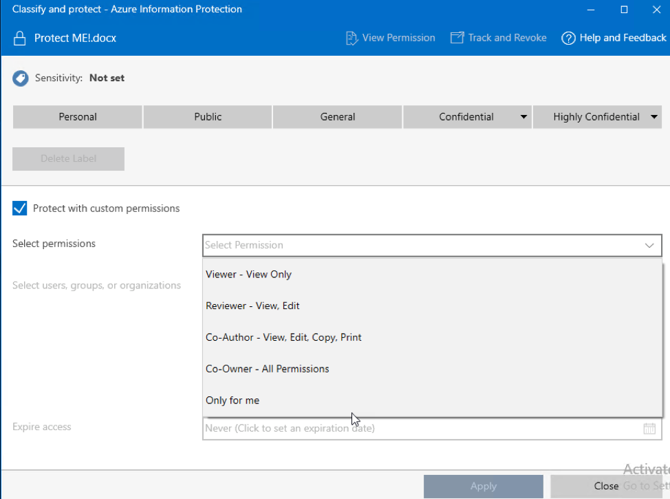Click the Highly Confidential label button
670x499 pixels.
pos(596,117)
